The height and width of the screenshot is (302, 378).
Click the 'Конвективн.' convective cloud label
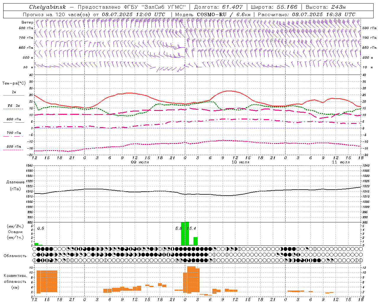pos(15,276)
